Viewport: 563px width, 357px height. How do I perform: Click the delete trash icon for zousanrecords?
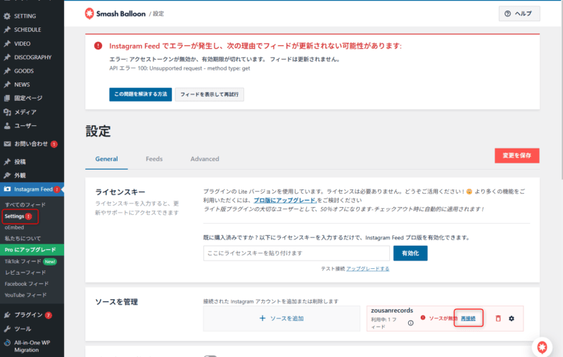498,319
